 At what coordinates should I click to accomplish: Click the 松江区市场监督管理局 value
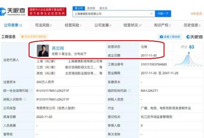[156, 117]
